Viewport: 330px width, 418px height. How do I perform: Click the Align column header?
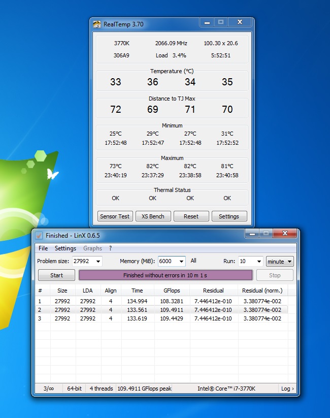pyautogui.click(x=111, y=291)
